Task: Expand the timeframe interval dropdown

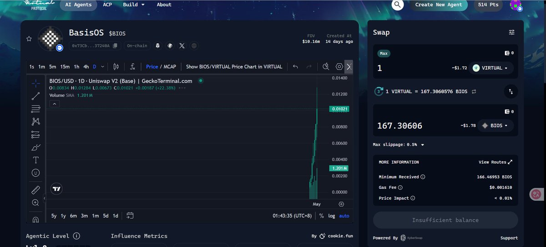Action: click(103, 66)
